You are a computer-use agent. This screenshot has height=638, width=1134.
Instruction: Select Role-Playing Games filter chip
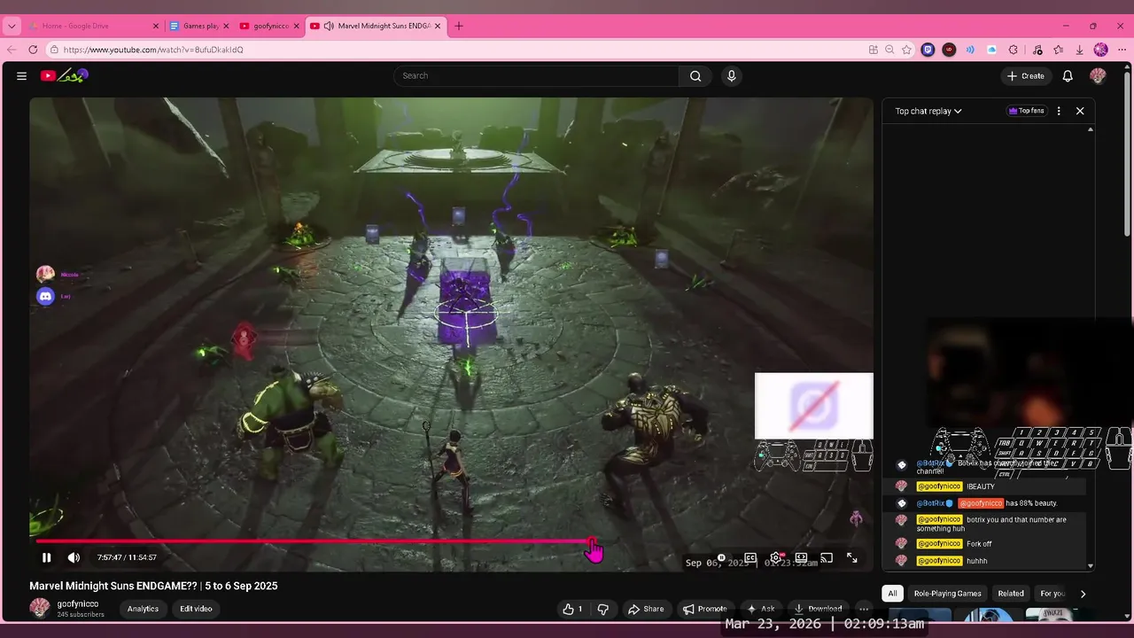point(947,594)
